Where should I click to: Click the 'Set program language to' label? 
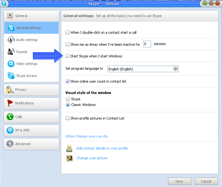point(84,69)
